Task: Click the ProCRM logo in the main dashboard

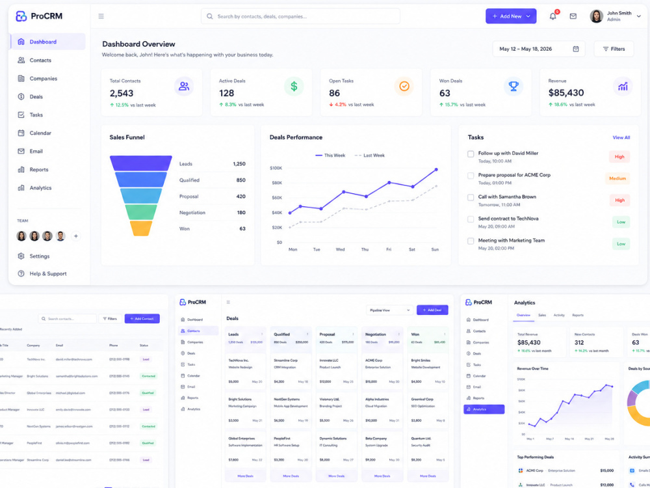Action: pos(39,16)
